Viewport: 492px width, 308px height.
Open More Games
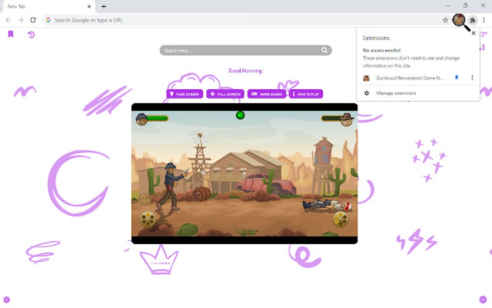[267, 94]
